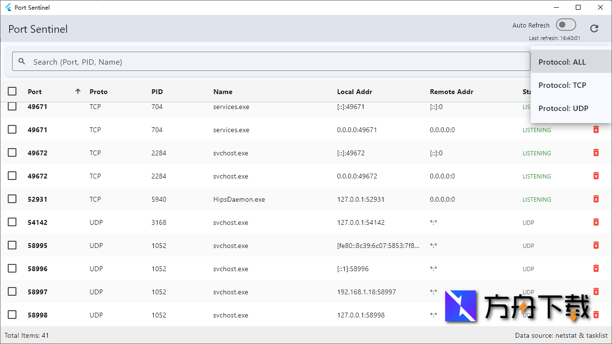Click the search magnifier icon
612x344 pixels.
click(22, 62)
